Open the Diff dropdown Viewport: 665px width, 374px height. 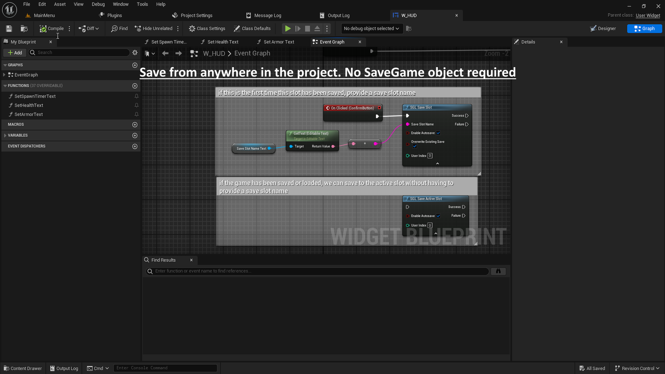click(x=89, y=29)
